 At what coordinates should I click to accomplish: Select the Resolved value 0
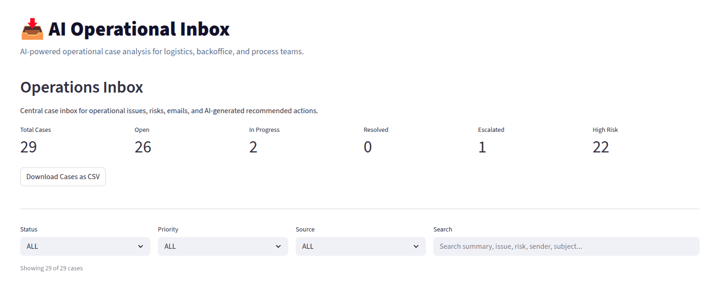click(x=368, y=147)
